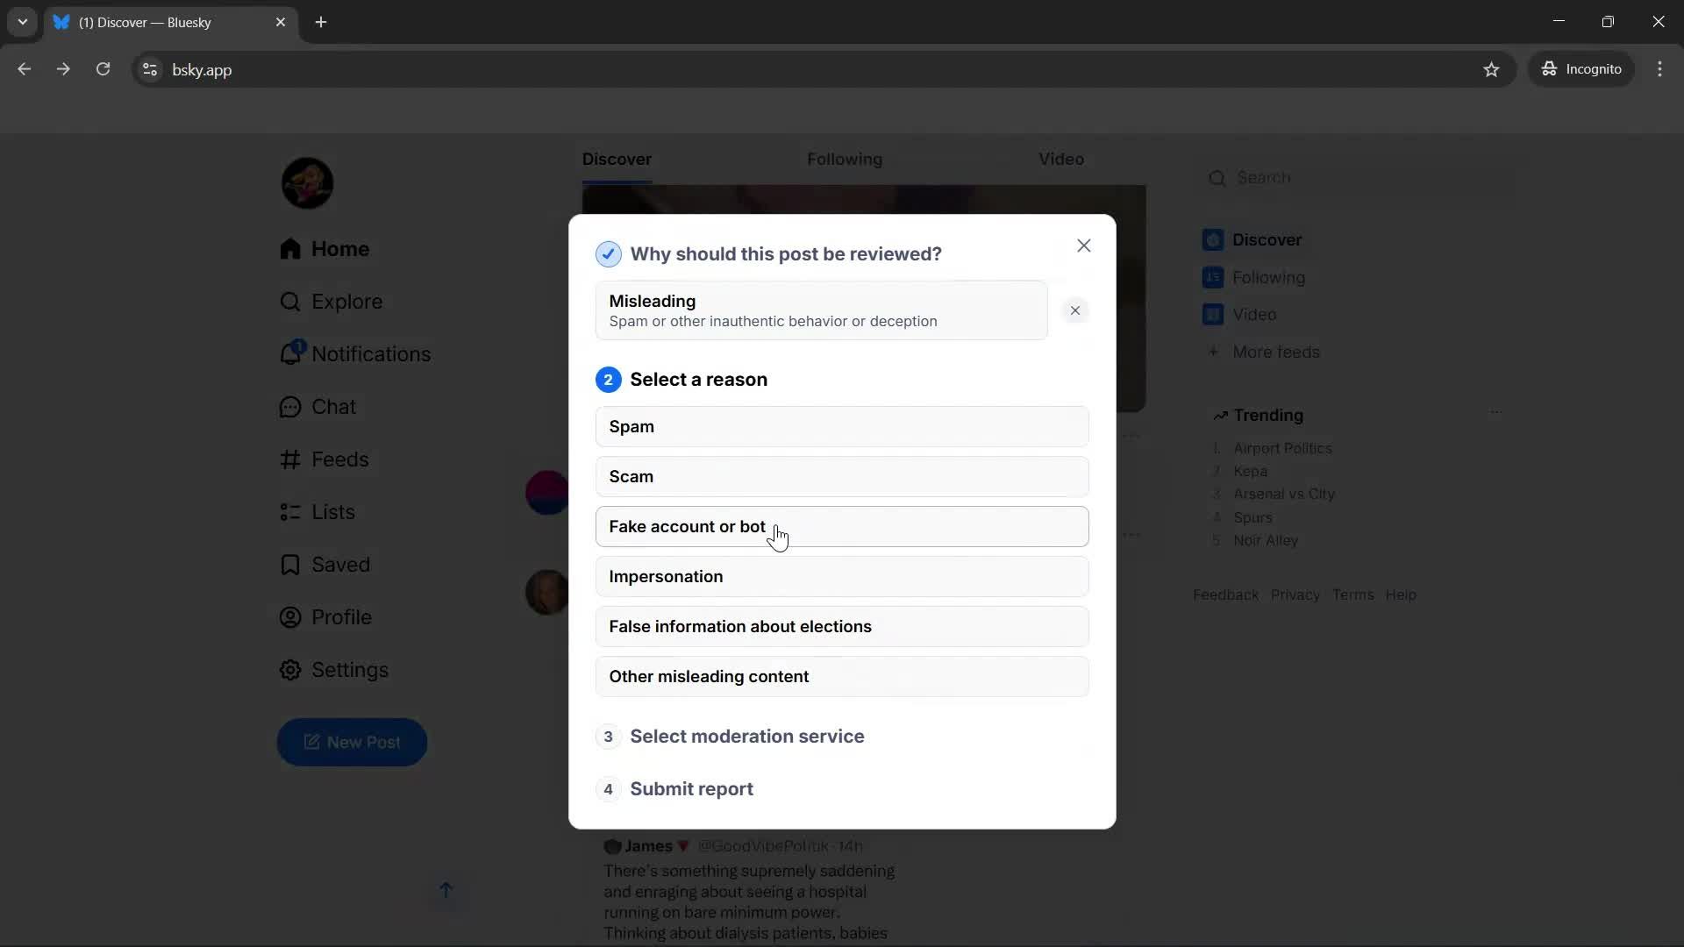Open the browser tab search chevron

pos(22,22)
